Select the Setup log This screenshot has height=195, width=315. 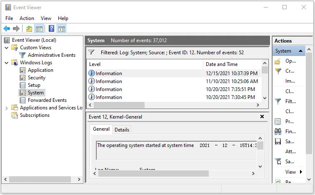coord(34,85)
